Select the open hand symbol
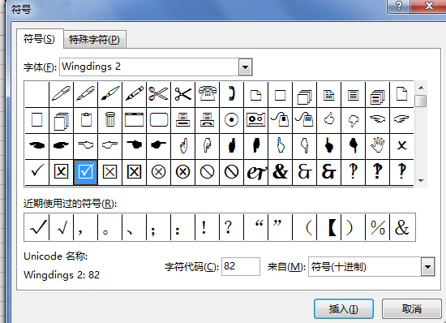446x323 pixels. pos(377,145)
